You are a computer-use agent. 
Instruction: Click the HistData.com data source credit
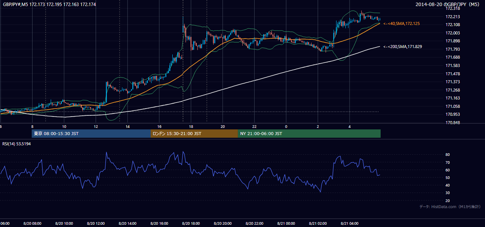click(x=450, y=207)
